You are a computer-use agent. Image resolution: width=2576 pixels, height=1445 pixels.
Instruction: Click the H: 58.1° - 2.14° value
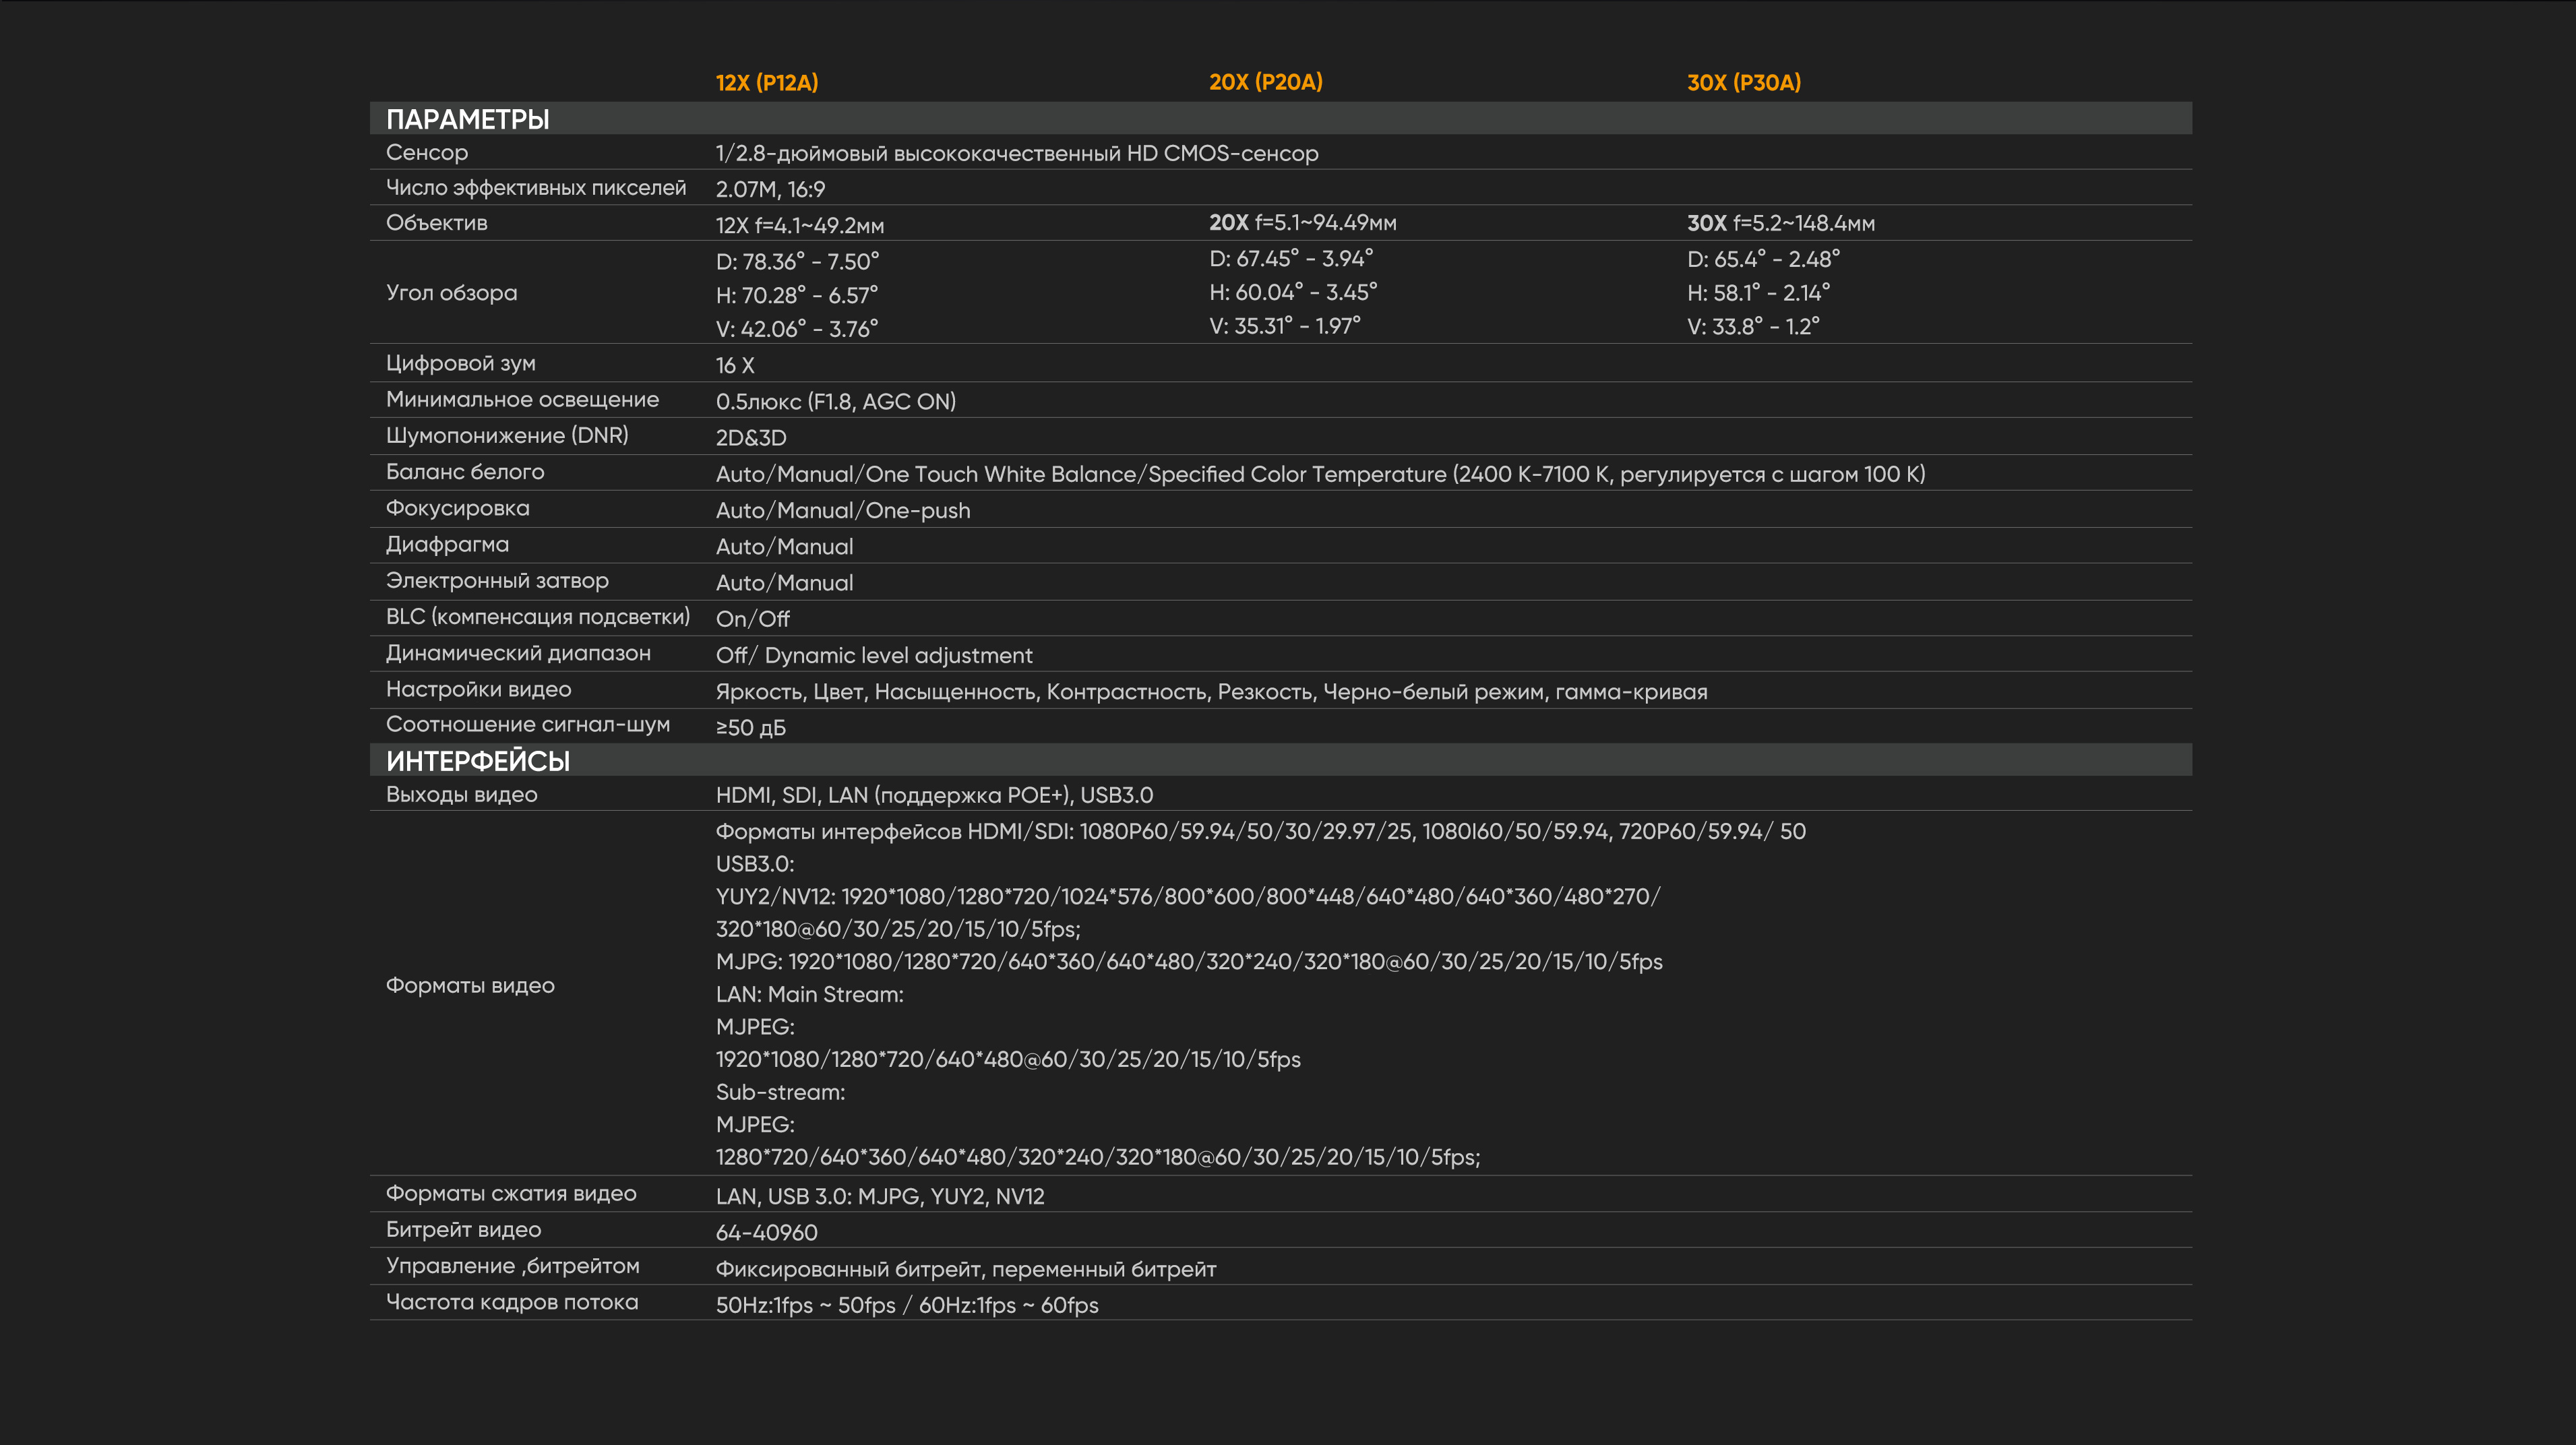[x=1758, y=293]
